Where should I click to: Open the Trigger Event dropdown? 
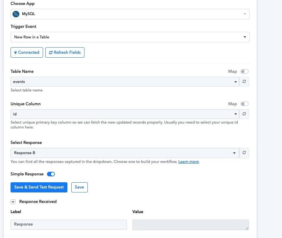pos(130,37)
